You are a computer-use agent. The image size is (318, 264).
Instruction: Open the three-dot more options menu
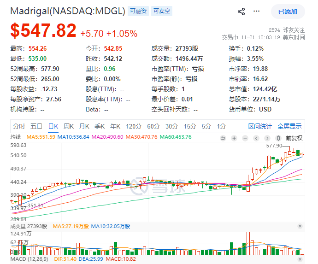tap(256, 11)
